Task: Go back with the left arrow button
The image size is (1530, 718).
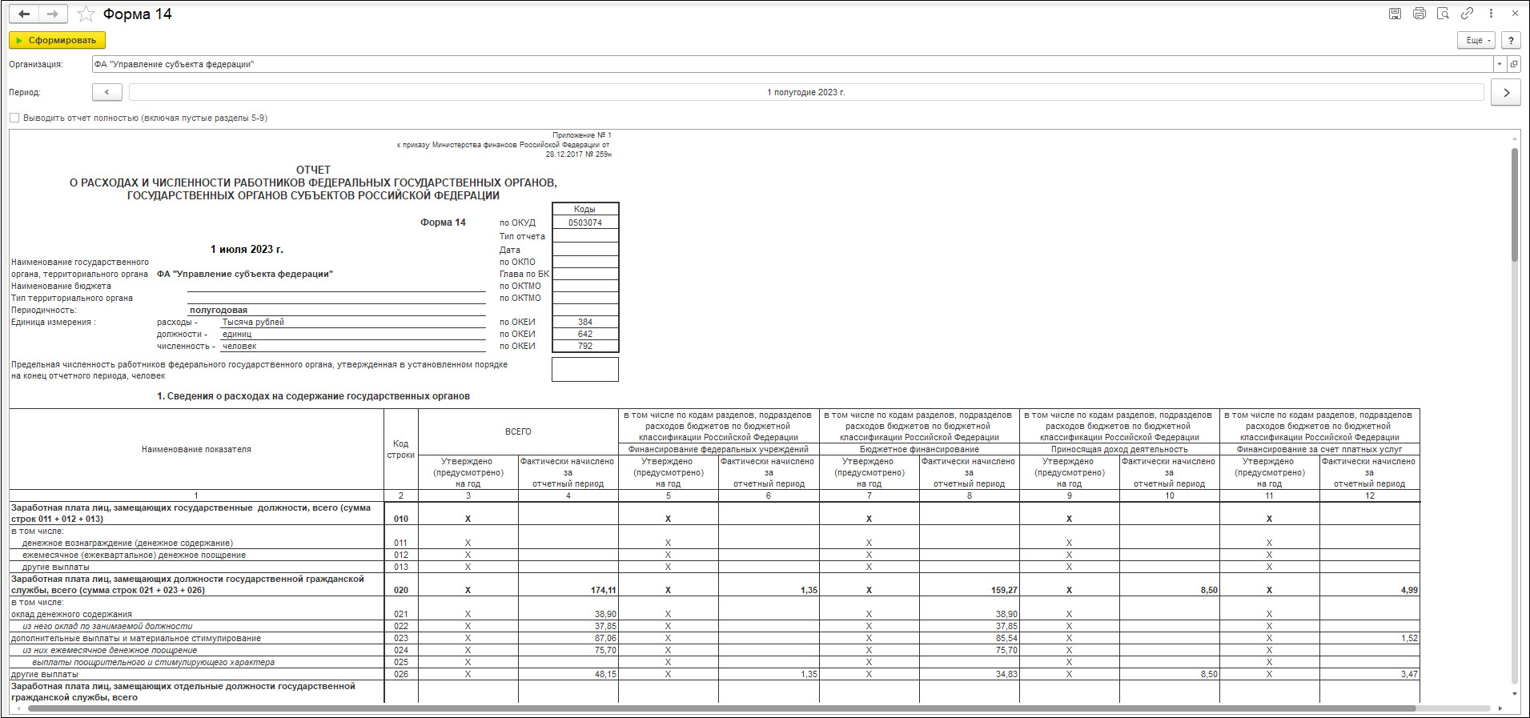Action: [x=24, y=14]
